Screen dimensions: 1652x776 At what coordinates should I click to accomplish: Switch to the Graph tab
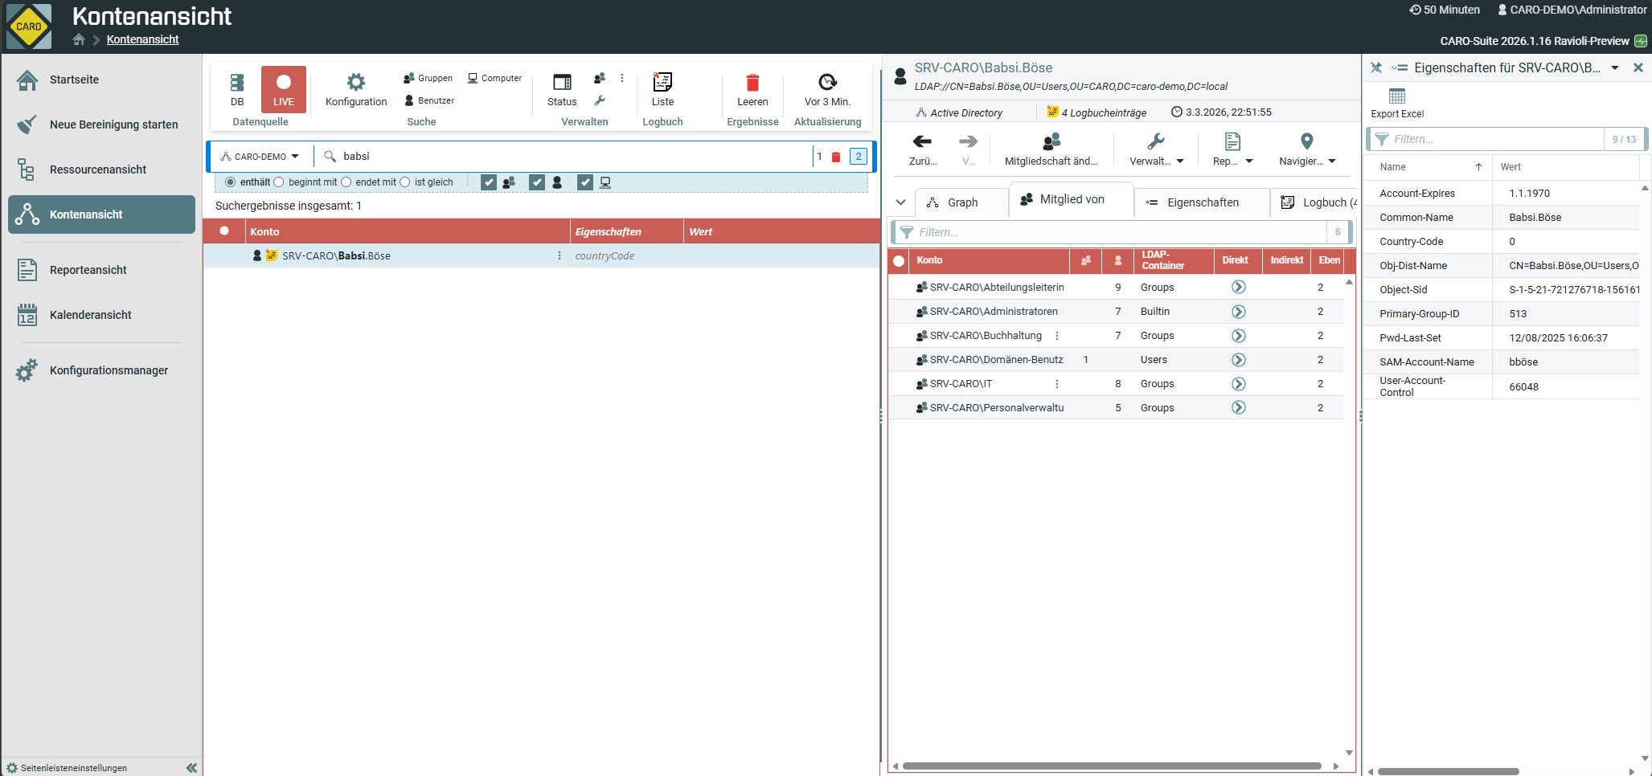pos(953,202)
